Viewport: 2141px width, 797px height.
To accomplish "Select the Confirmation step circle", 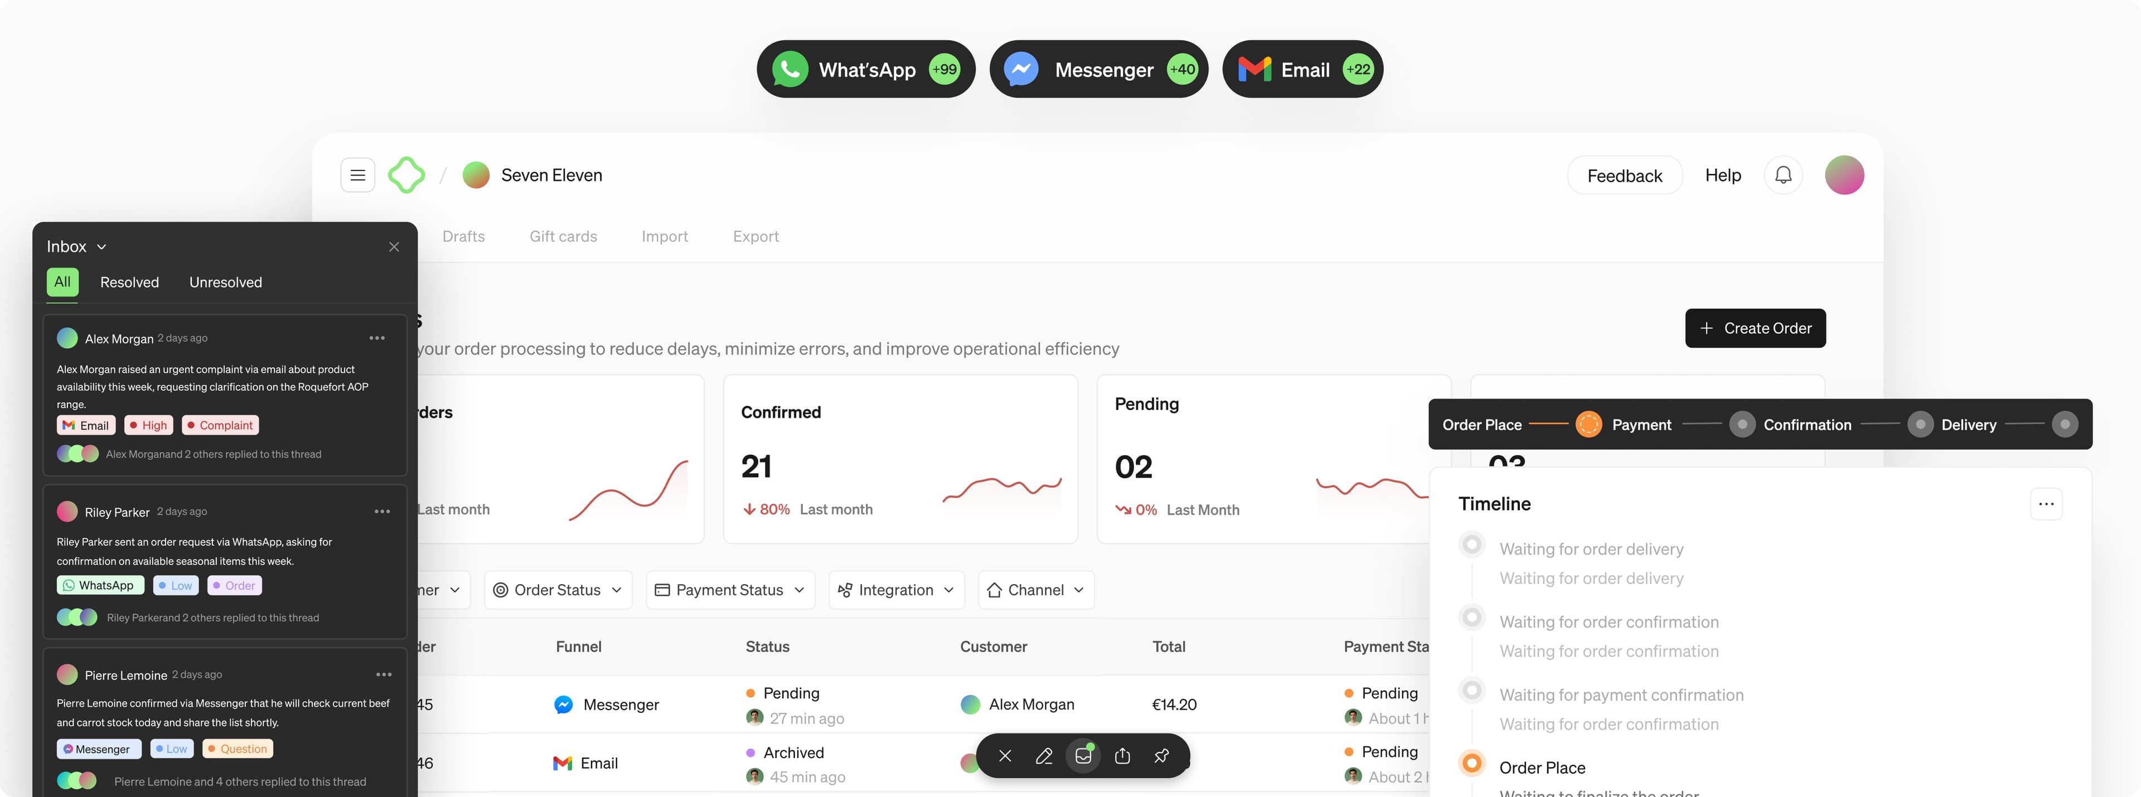I will pos(1742,425).
